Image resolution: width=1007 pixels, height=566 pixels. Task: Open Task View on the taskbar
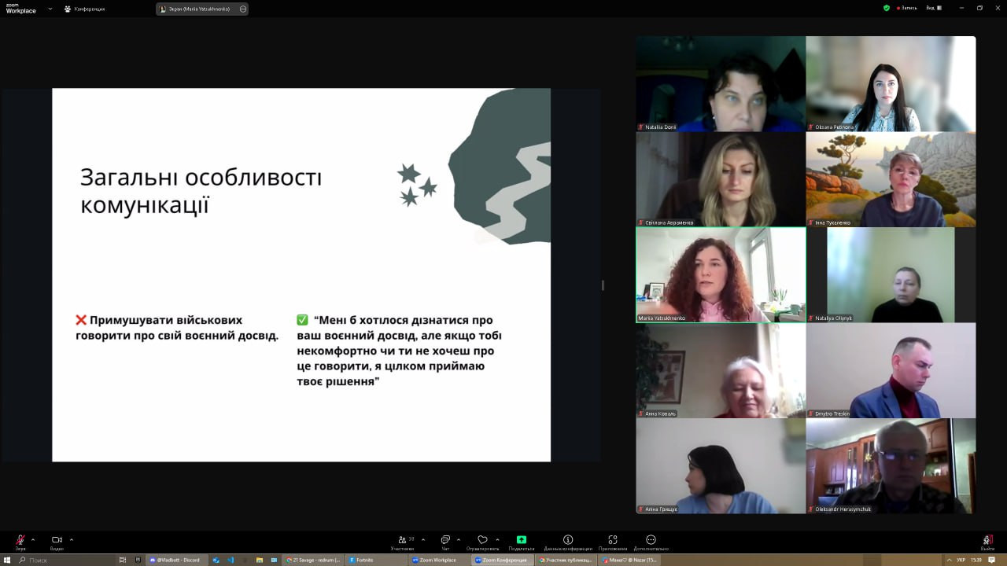pyautogui.click(x=123, y=560)
